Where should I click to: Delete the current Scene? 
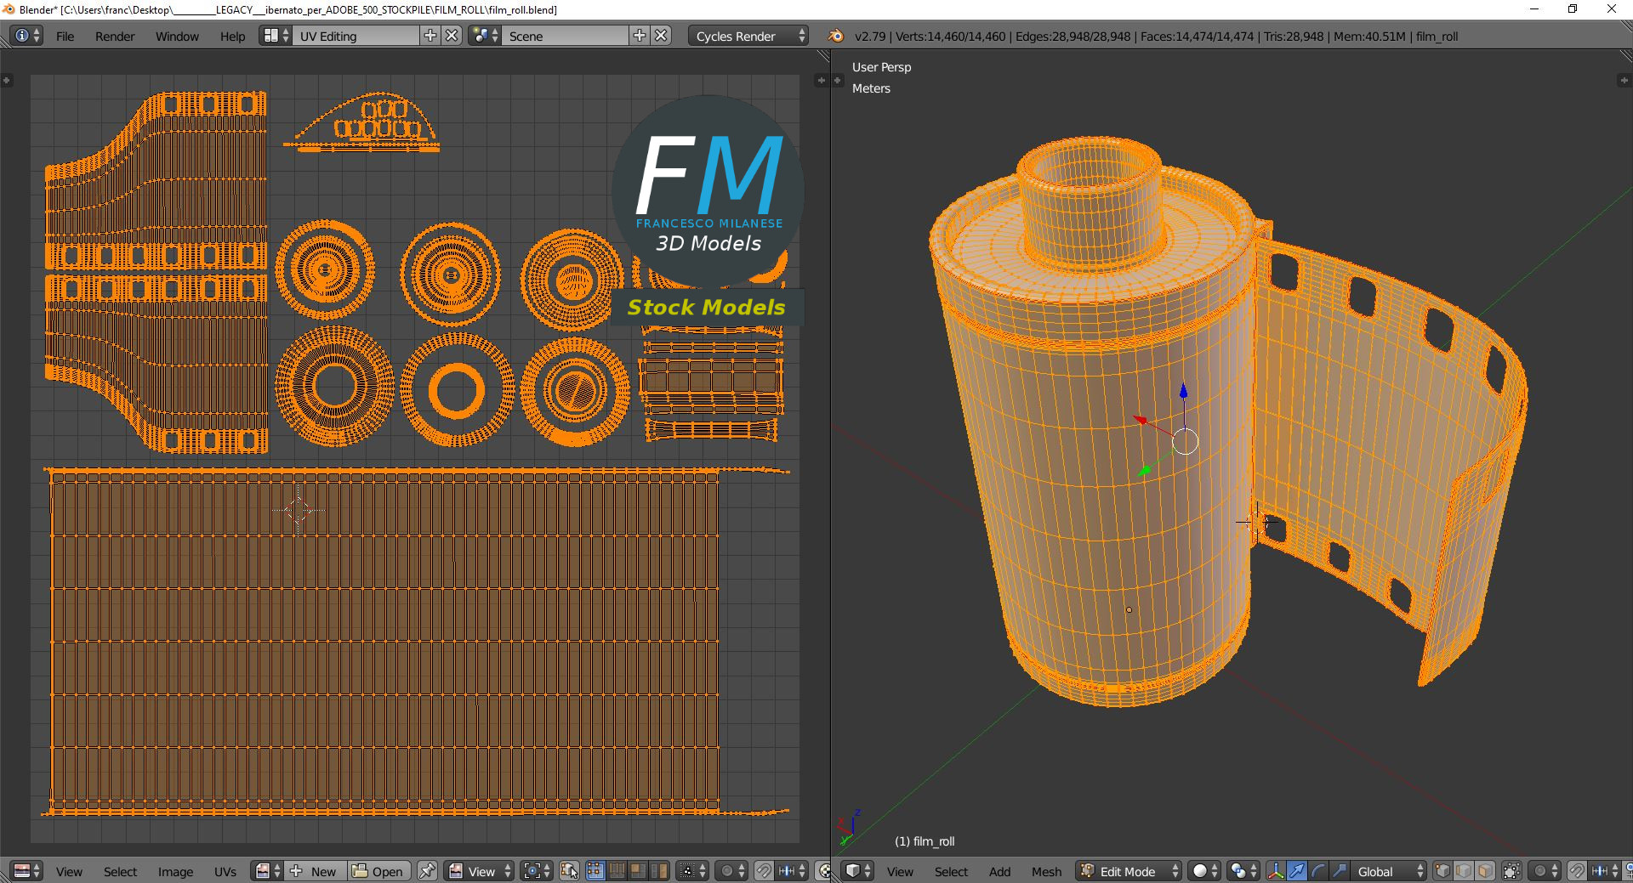point(662,36)
